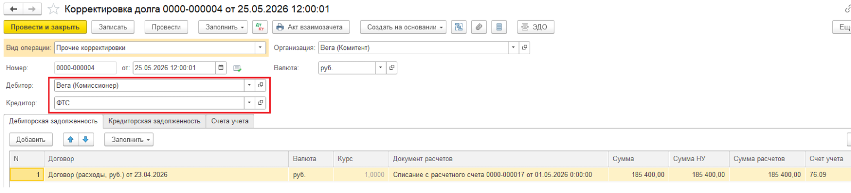Click green status icon after the date field

pyautogui.click(x=237, y=69)
